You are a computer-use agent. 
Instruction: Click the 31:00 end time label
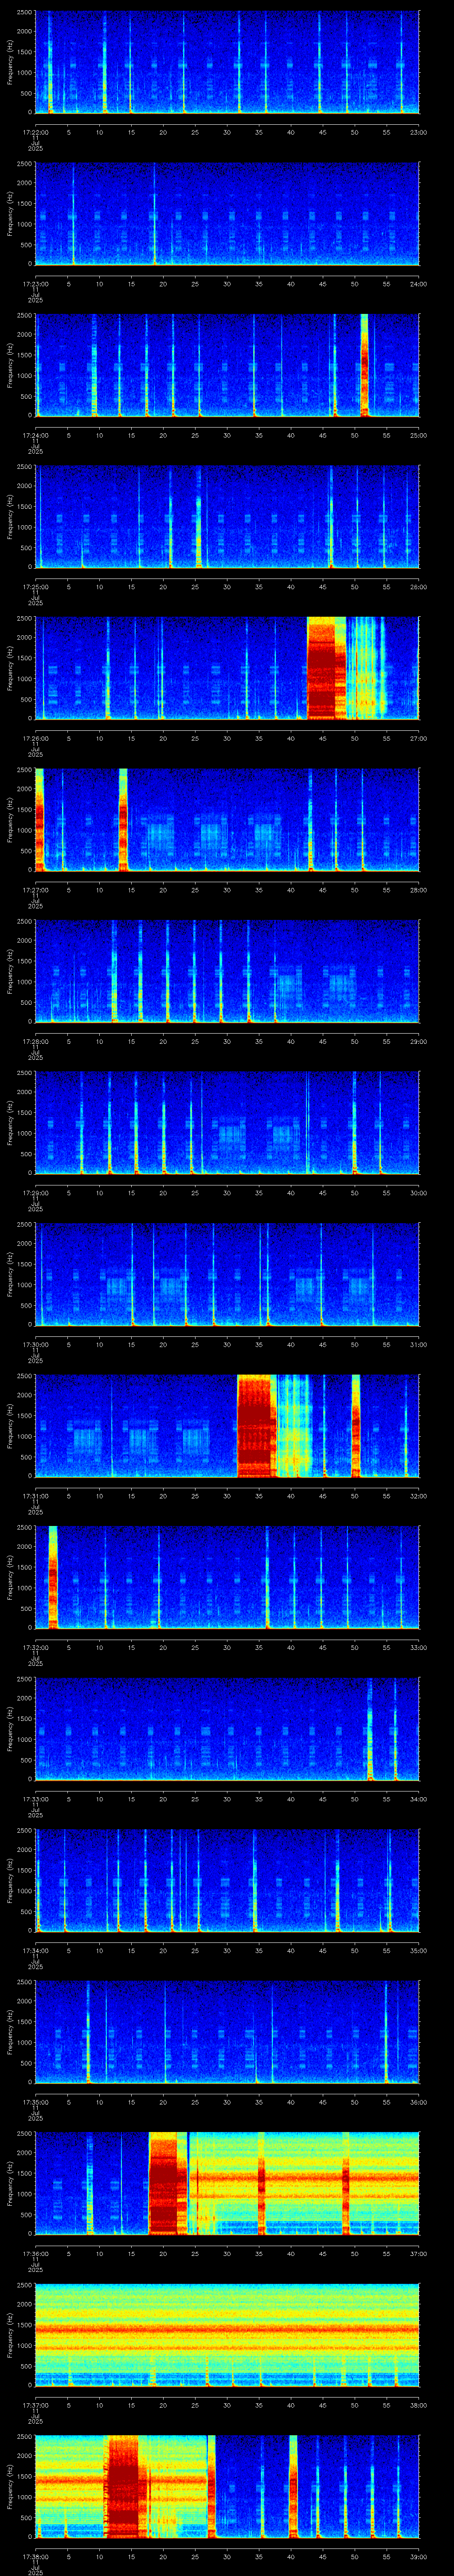(x=418, y=1344)
